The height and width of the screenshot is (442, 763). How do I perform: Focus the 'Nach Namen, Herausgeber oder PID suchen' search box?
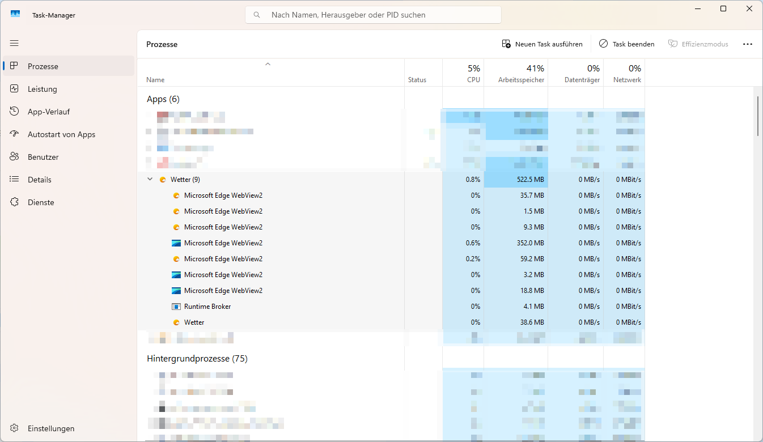(373, 15)
